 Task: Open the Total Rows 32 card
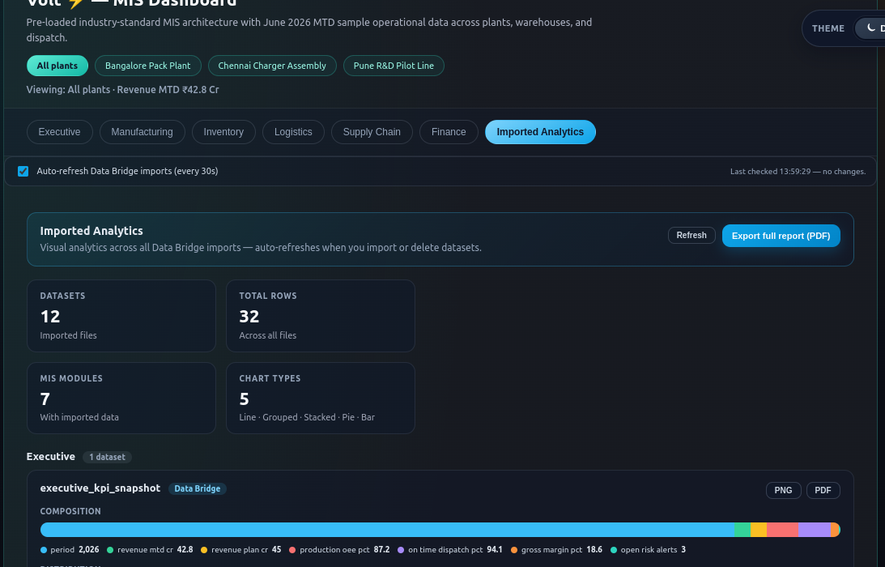(x=321, y=316)
